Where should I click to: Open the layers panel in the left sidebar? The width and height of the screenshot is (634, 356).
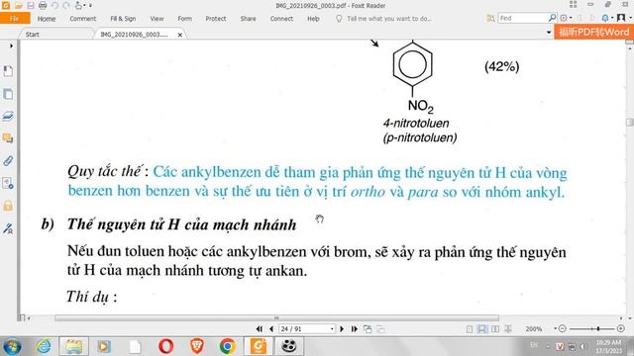8,117
